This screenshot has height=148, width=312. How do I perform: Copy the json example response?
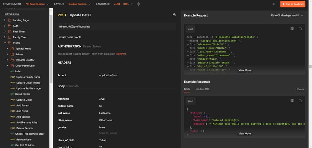point(300,101)
